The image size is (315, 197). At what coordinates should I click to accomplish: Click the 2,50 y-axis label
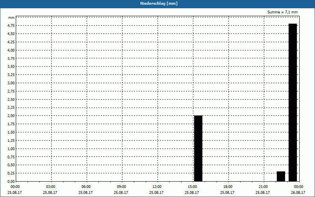click(11, 100)
